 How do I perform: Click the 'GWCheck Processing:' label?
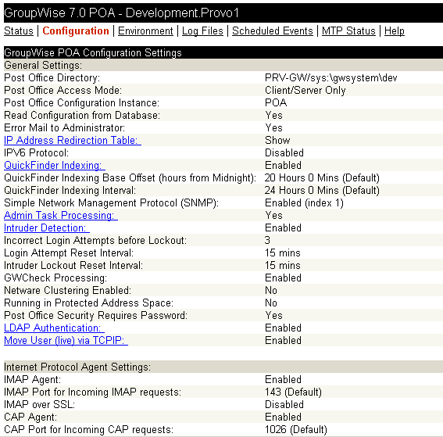(x=55, y=278)
